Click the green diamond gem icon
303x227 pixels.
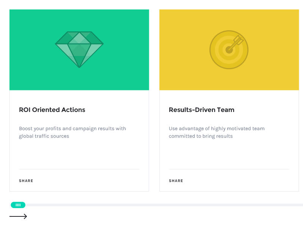(79, 49)
